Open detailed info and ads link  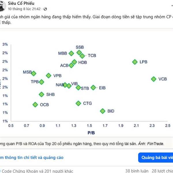pos(32,157)
